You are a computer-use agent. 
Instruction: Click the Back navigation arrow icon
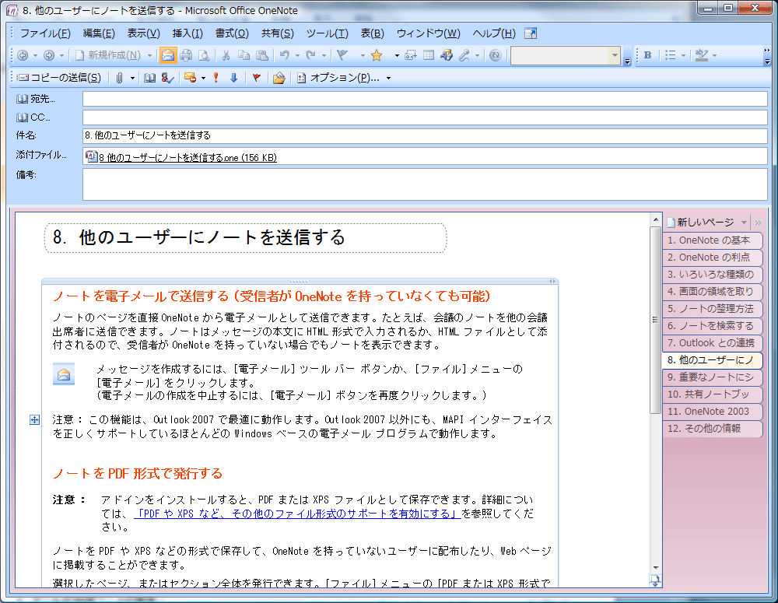[x=23, y=55]
